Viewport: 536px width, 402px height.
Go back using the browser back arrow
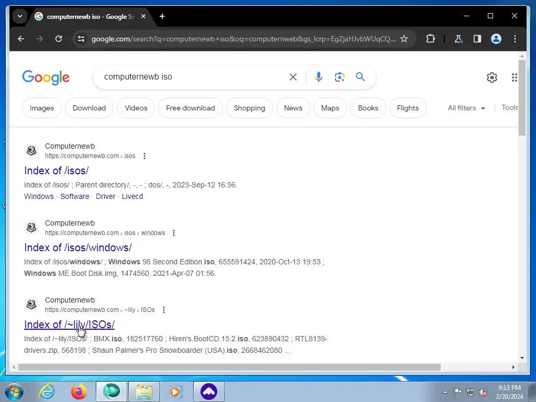coord(21,39)
